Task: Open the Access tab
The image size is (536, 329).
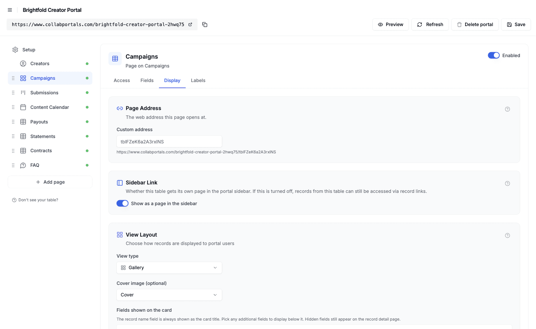Action: [122, 81]
